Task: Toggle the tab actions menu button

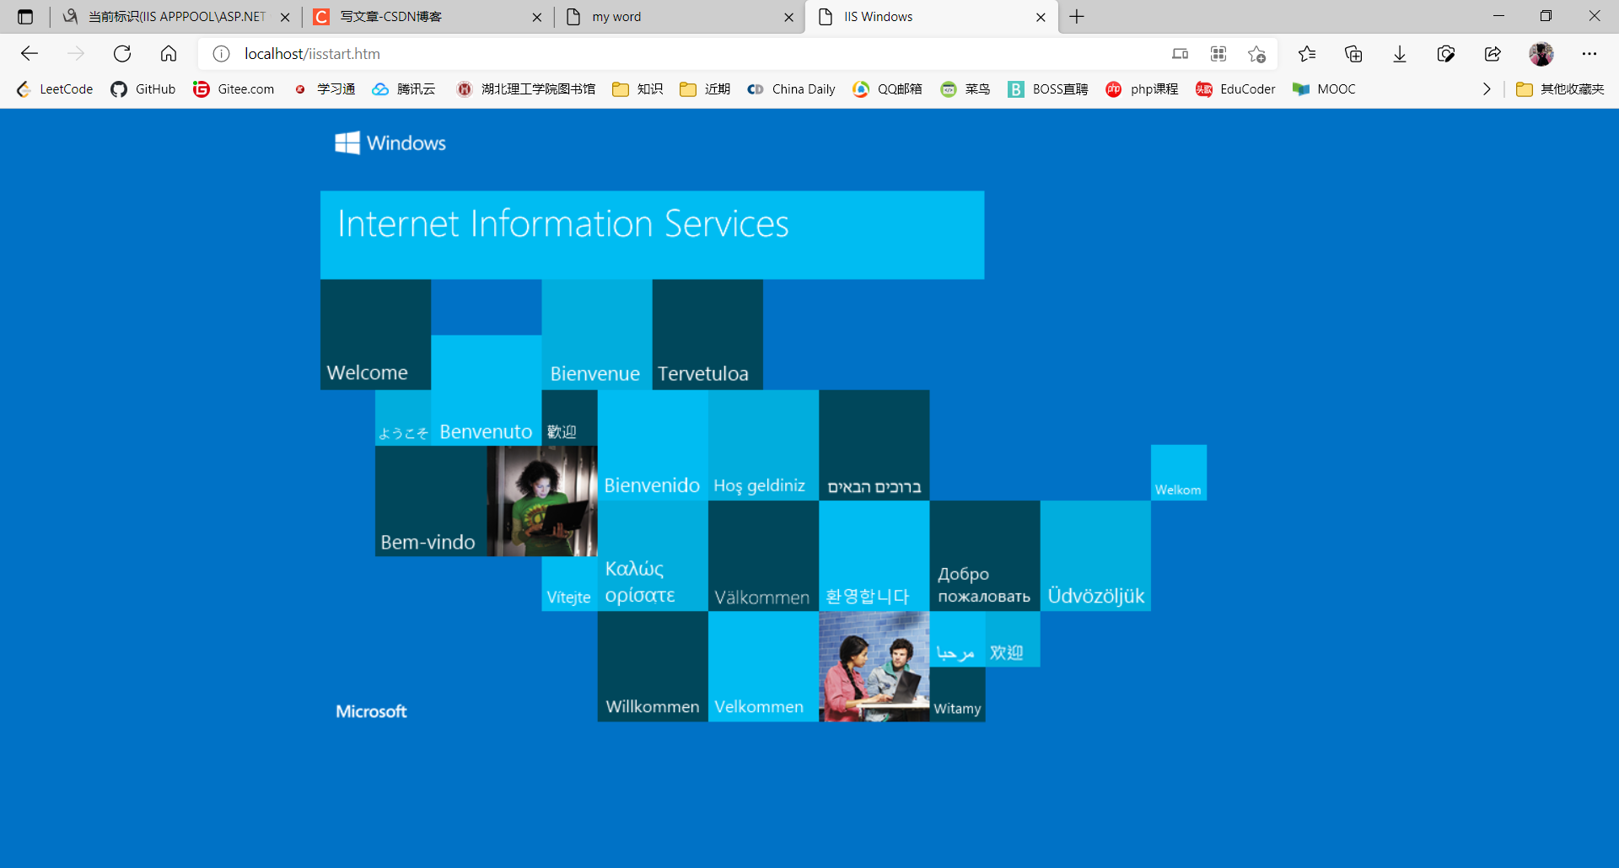Action: pyautogui.click(x=24, y=16)
